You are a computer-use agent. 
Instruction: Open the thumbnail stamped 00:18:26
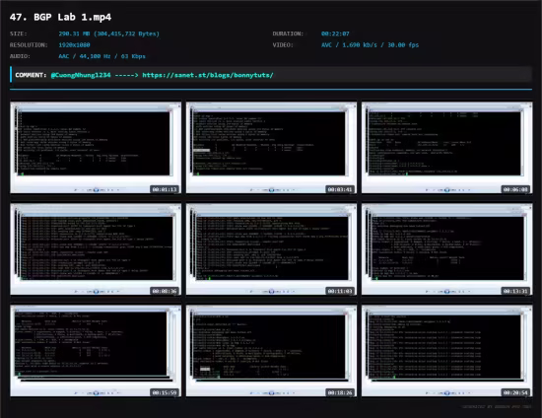pyautogui.click(x=271, y=351)
